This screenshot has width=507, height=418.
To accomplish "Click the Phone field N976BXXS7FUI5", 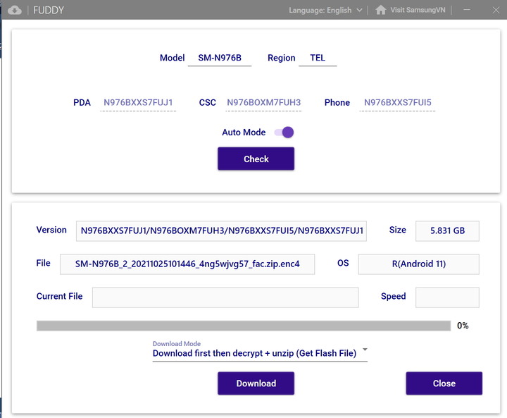I will 397,103.
